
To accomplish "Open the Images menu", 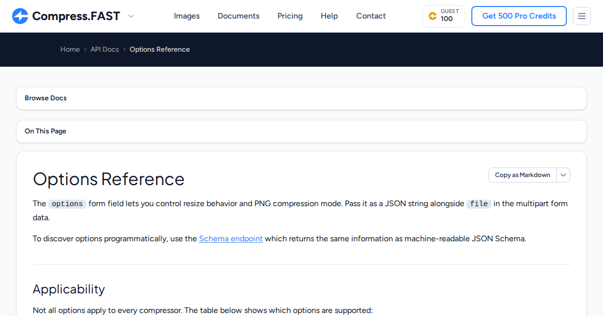I will tap(187, 16).
